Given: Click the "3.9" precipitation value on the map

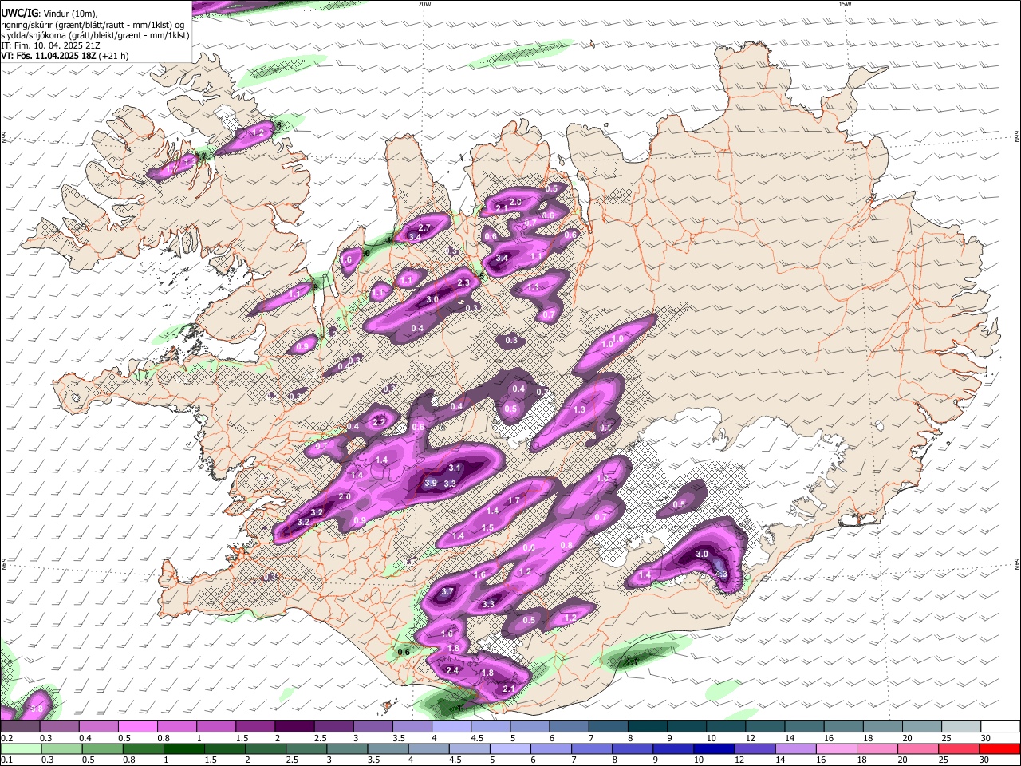Looking at the screenshot, I should tap(431, 483).
